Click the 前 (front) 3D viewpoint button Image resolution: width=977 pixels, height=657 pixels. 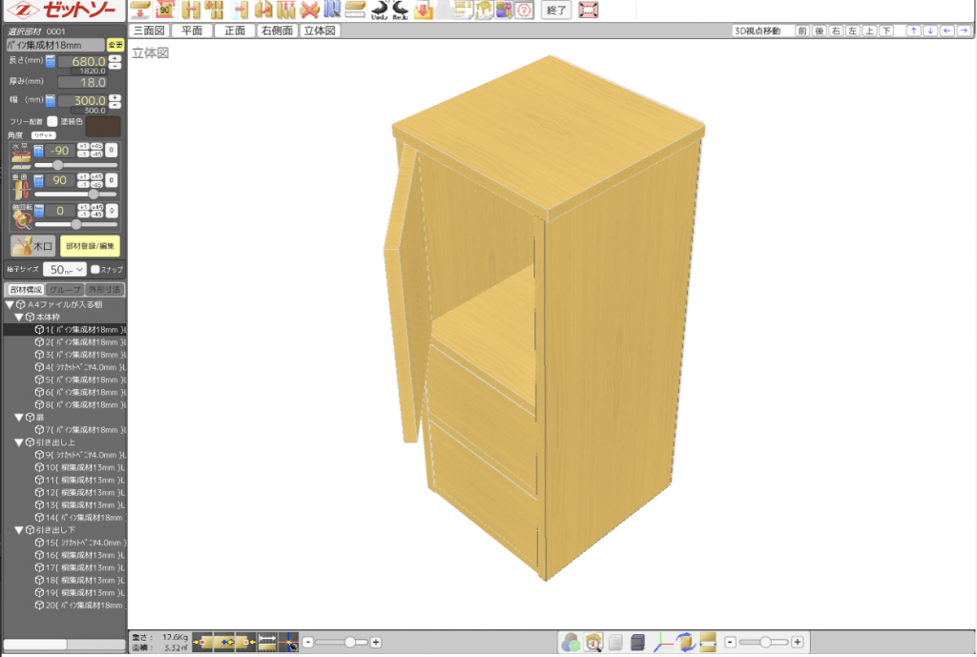[x=802, y=31]
